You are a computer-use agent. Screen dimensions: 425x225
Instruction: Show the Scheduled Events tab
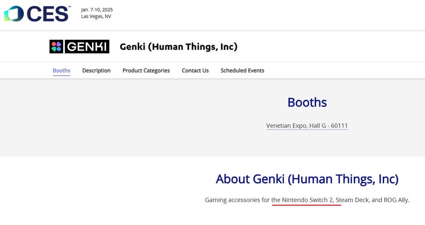(x=242, y=71)
